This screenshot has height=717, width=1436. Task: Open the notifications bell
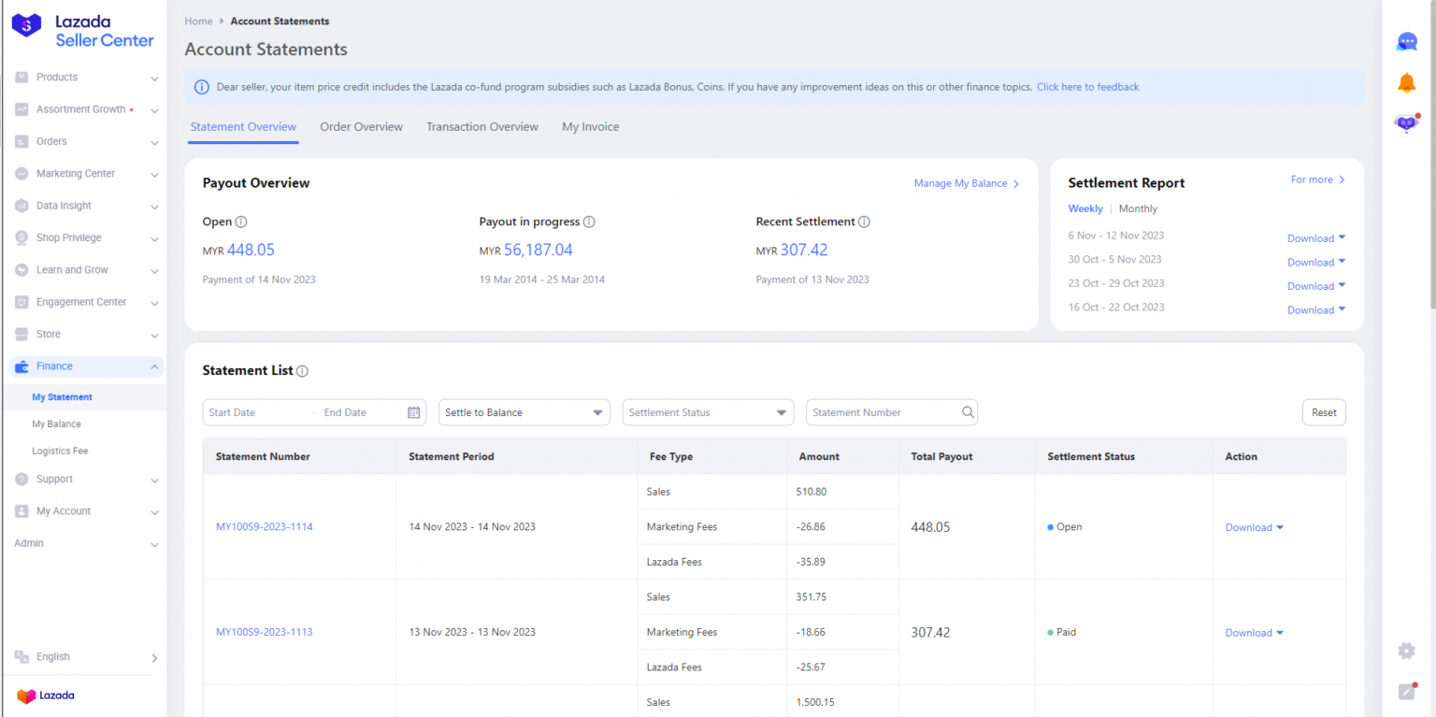(1406, 83)
